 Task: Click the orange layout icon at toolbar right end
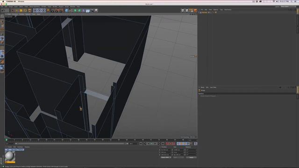coord(195,10)
